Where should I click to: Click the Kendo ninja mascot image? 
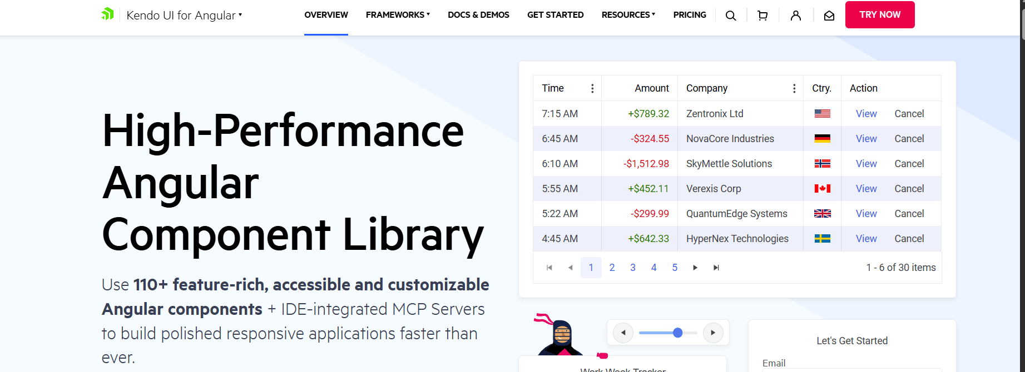point(562,335)
